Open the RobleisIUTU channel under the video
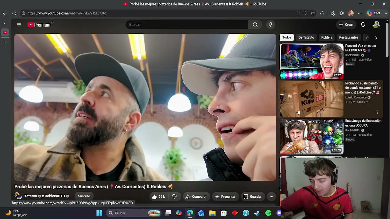 point(55,196)
